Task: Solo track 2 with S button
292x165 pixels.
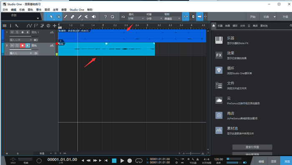Action: (17, 46)
